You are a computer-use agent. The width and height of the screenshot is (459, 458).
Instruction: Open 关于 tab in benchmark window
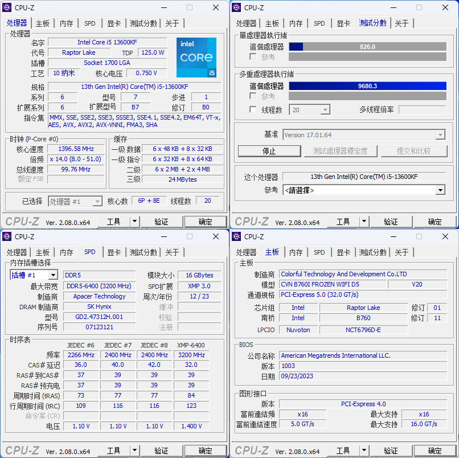[401, 23]
